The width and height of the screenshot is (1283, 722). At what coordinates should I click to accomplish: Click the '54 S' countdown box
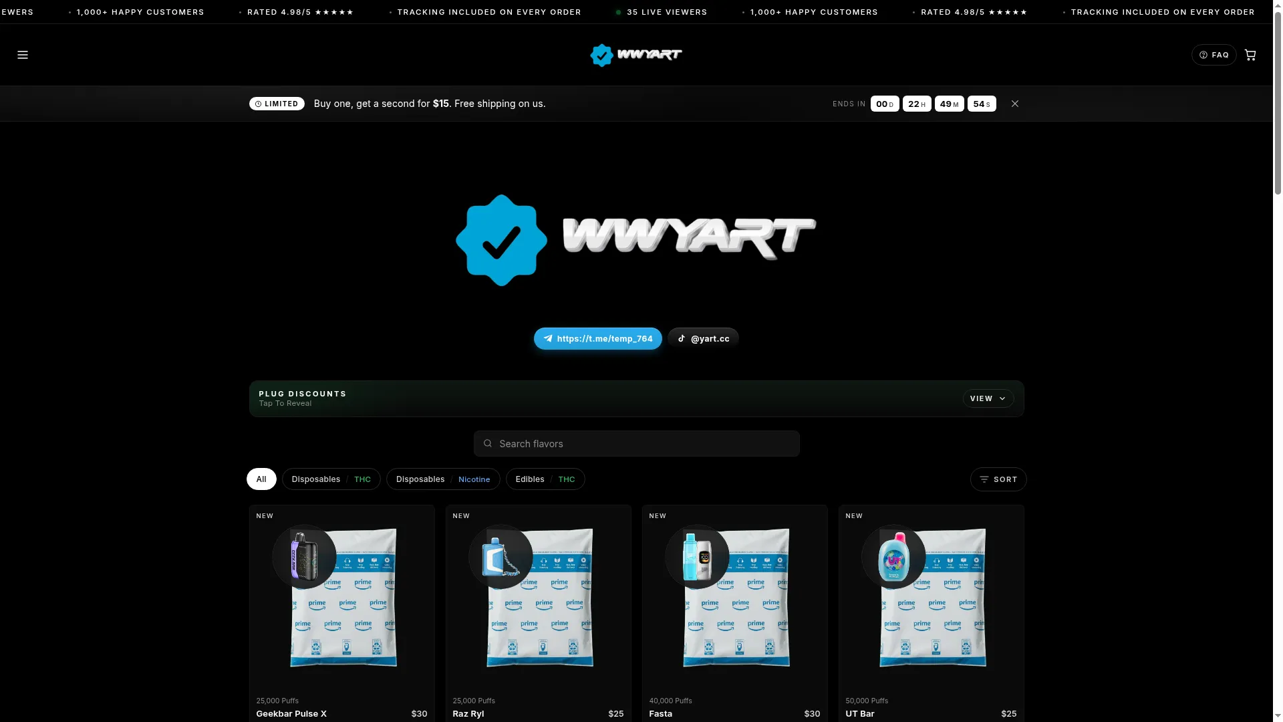[x=982, y=104]
